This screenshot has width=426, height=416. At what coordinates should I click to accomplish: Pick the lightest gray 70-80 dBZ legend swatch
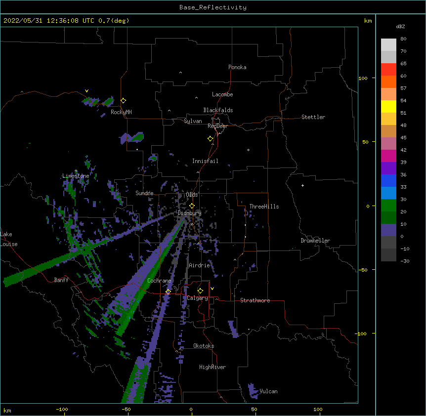pyautogui.click(x=388, y=45)
